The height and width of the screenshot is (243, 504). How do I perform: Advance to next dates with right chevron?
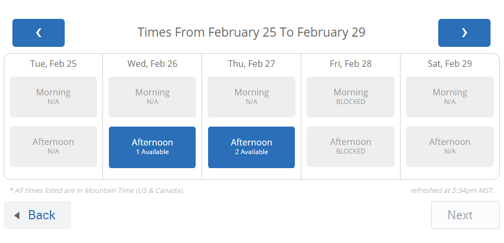coord(464,33)
